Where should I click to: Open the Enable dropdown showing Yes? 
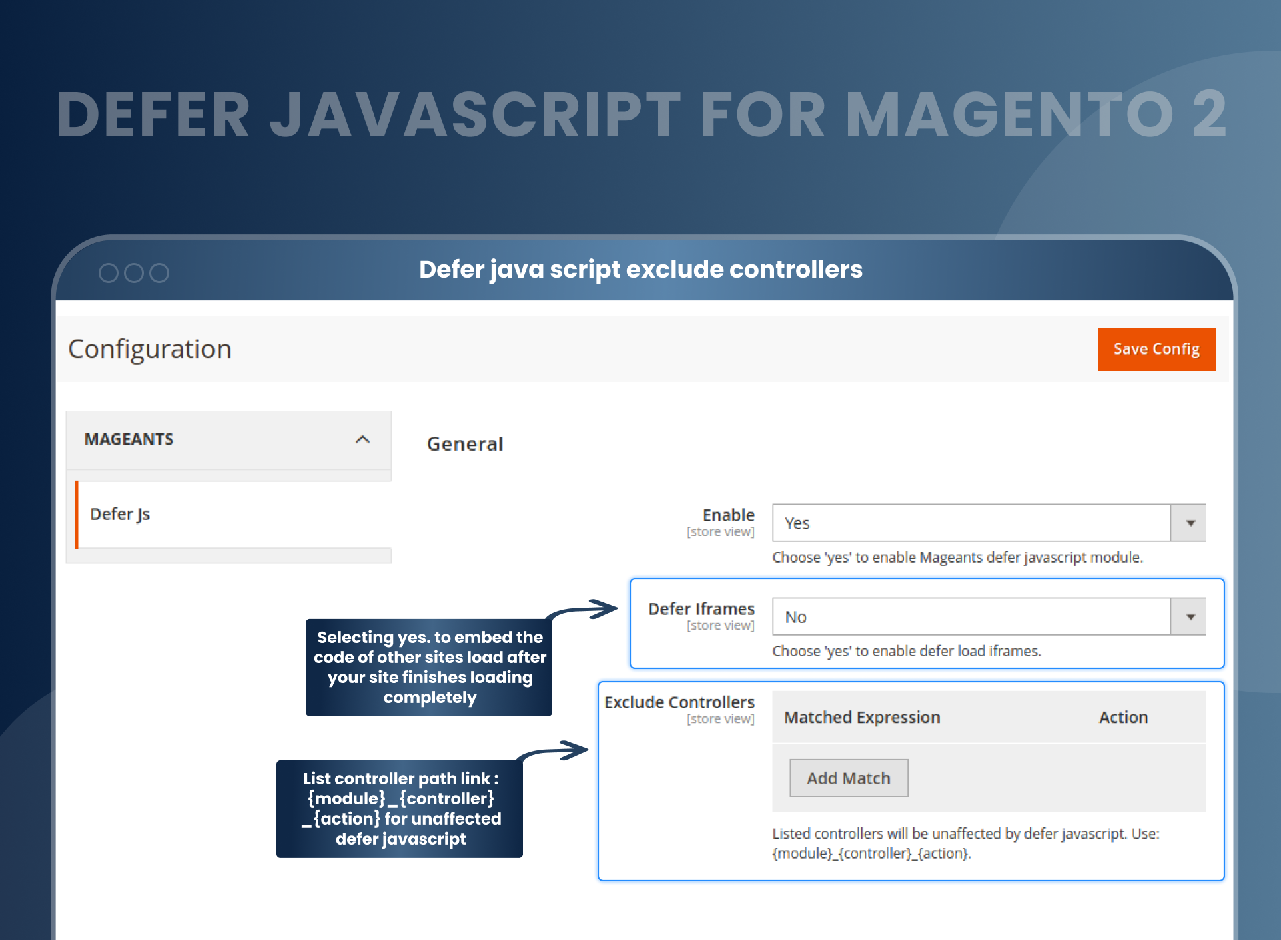click(x=989, y=523)
